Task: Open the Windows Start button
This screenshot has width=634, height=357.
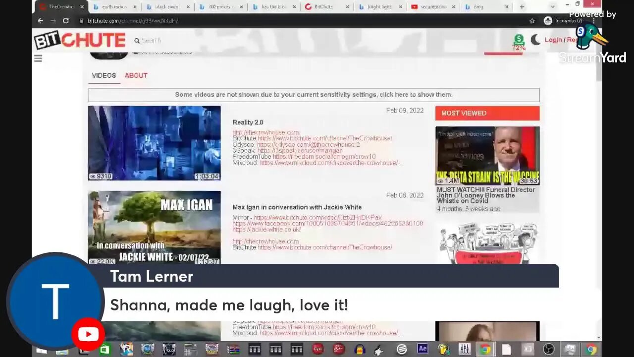Action: pyautogui.click(x=41, y=350)
